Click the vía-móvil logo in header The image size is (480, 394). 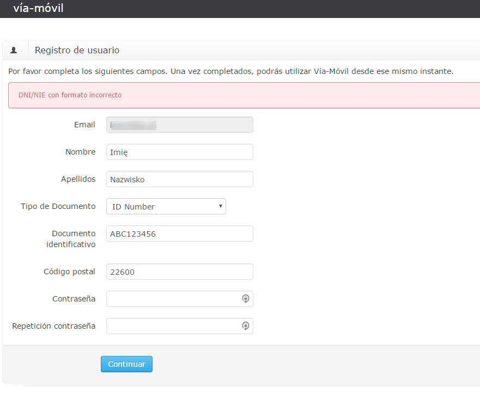coord(38,8)
